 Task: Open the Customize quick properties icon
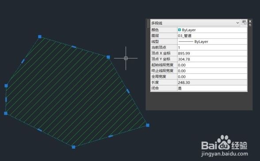(244, 22)
